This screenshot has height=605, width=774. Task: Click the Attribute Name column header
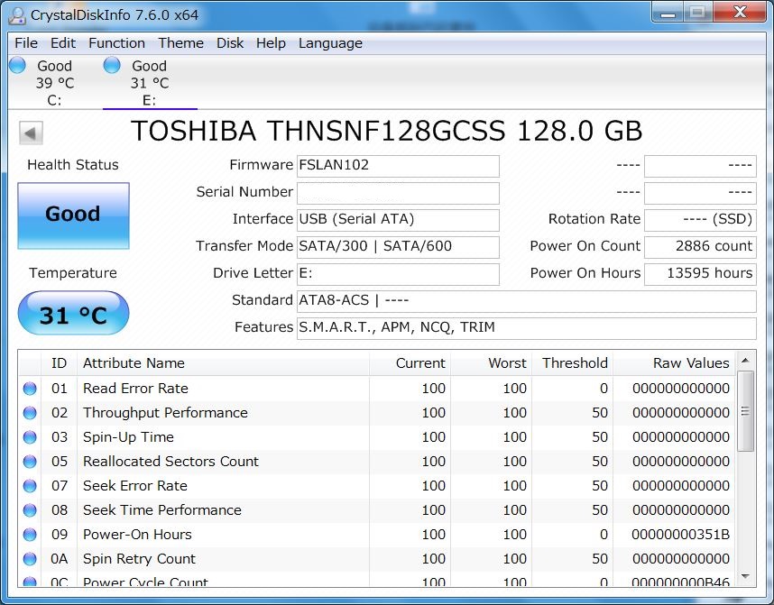[x=223, y=363]
